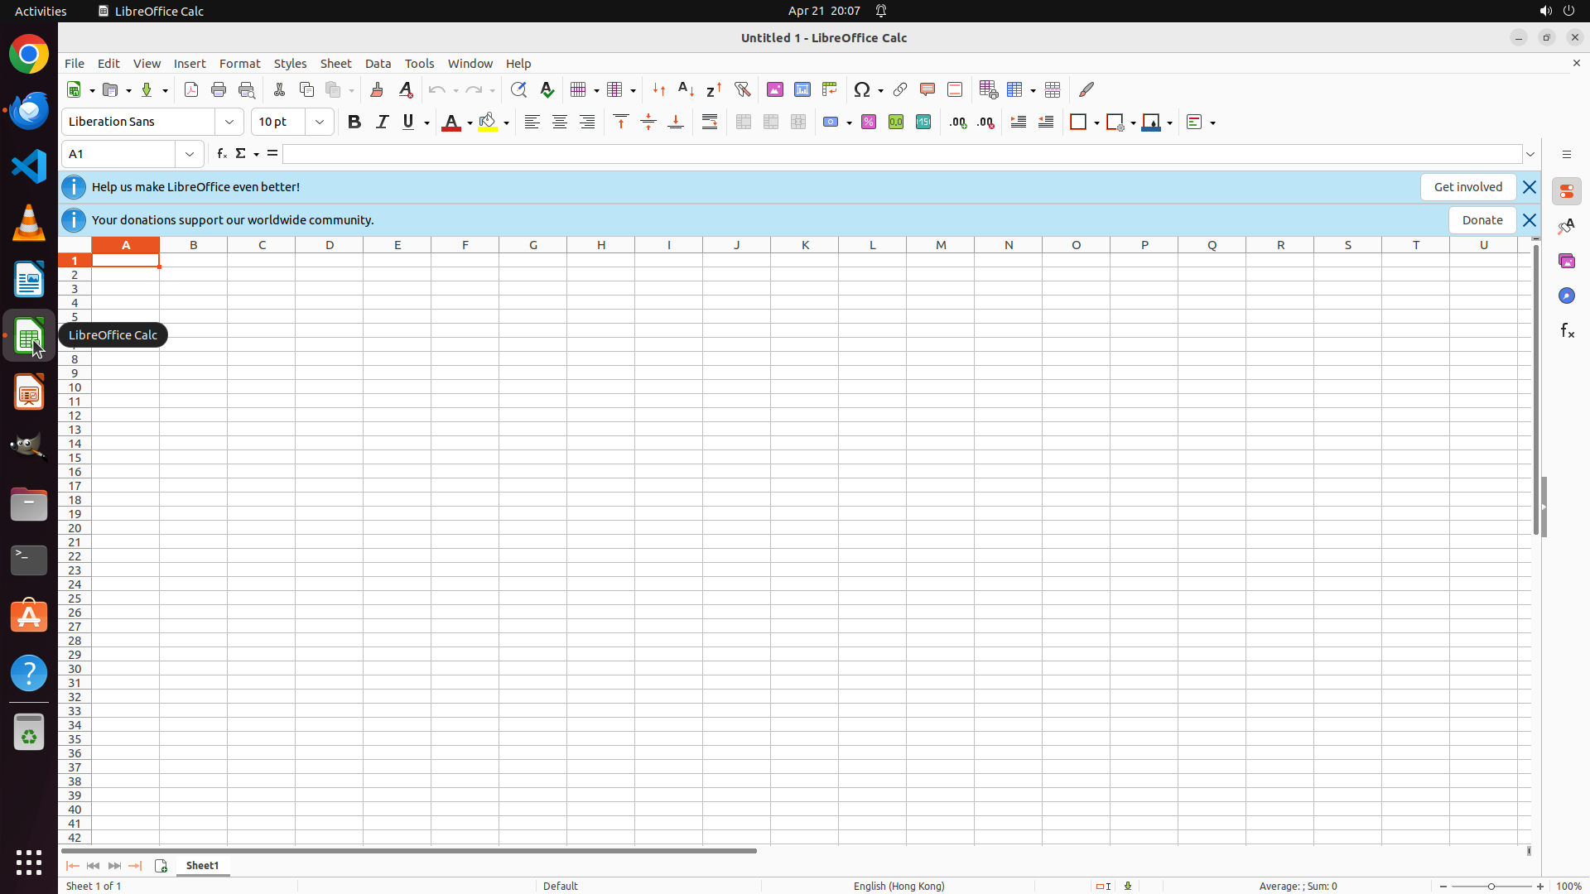Screen dimensions: 1590x894
Task: Apply the yellow background color swatch
Action: (488, 122)
